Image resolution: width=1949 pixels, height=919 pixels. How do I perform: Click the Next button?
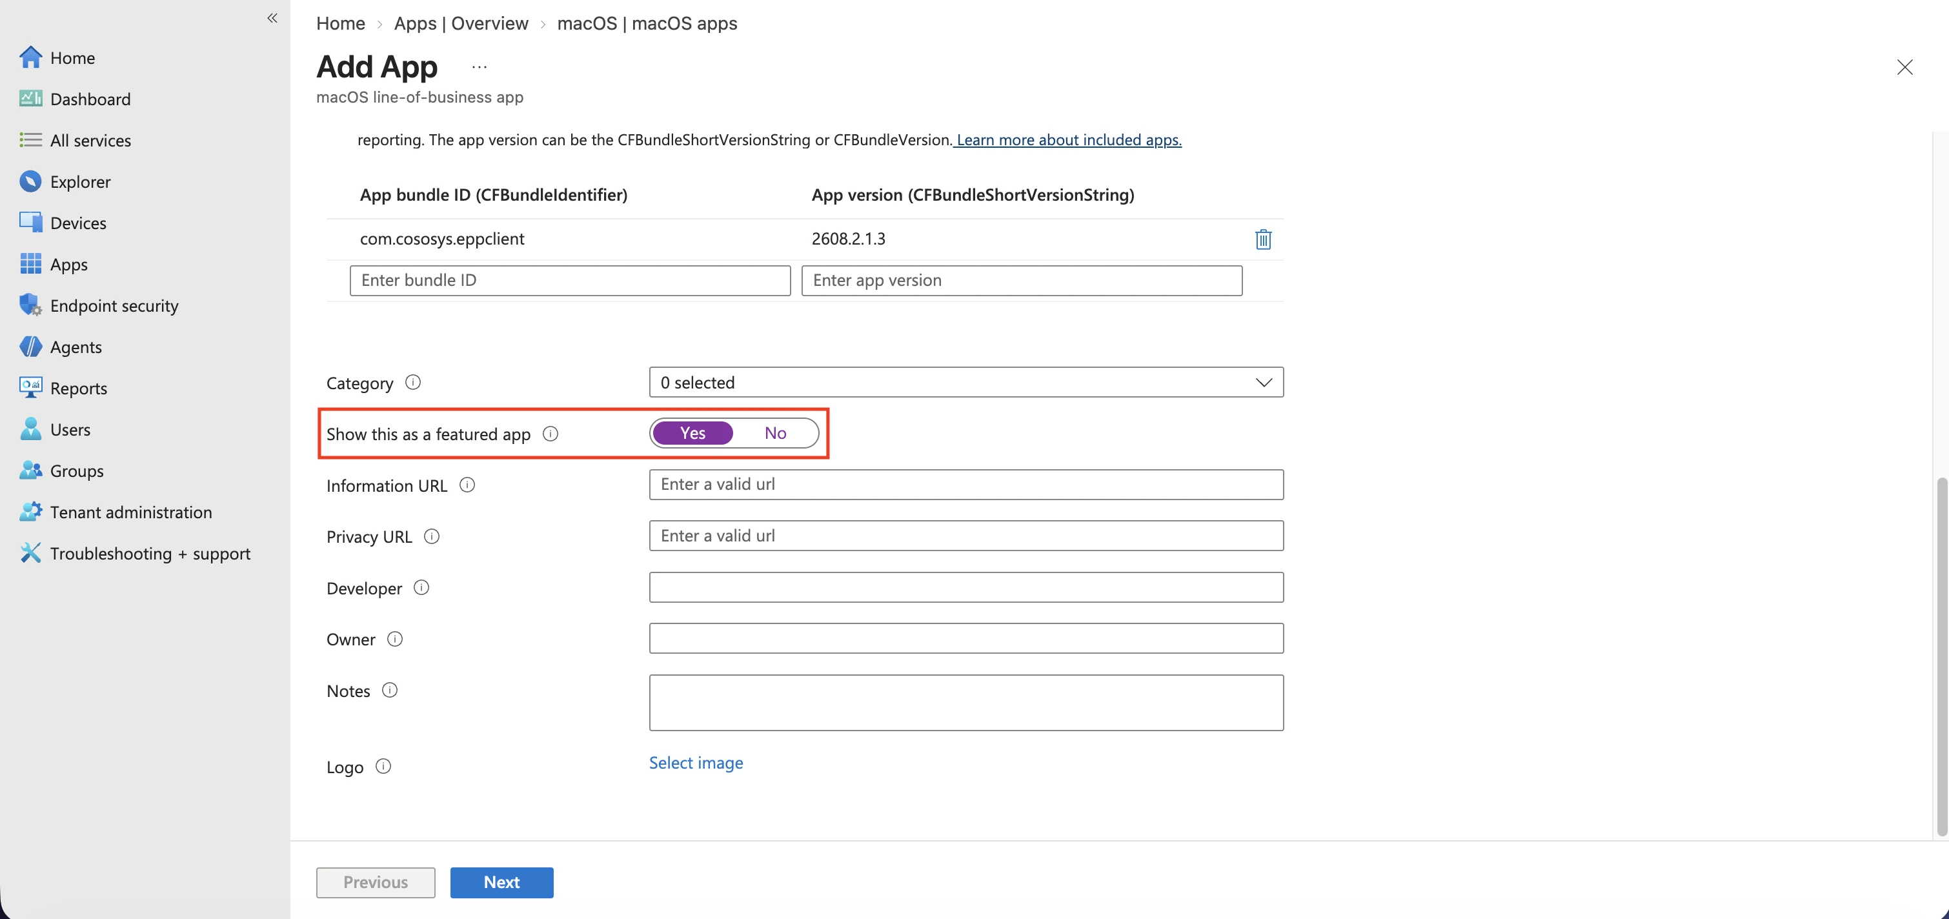point(501,882)
